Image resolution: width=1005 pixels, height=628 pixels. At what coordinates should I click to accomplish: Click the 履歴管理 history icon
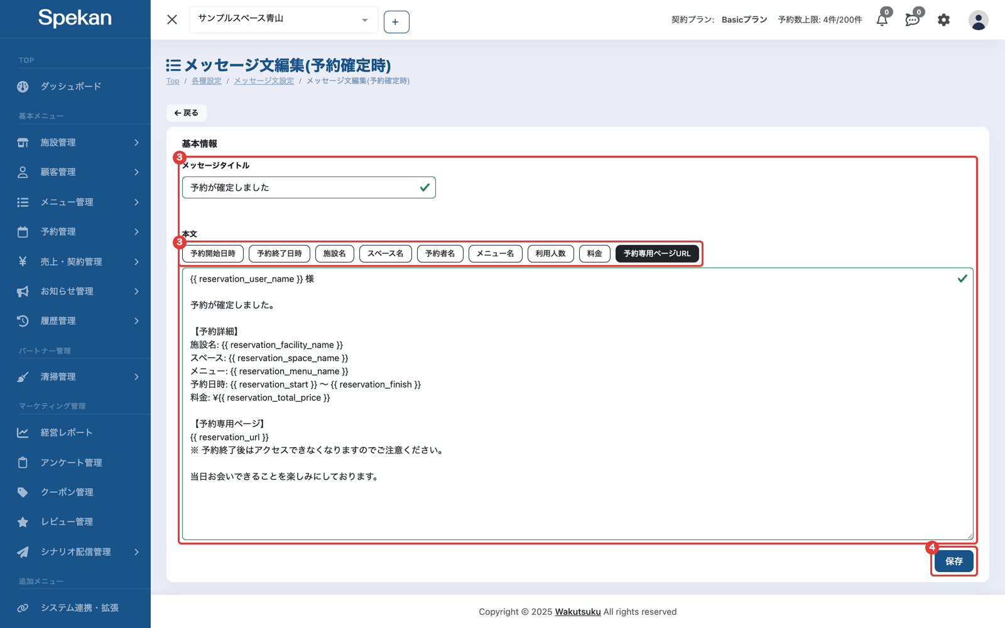click(x=23, y=321)
